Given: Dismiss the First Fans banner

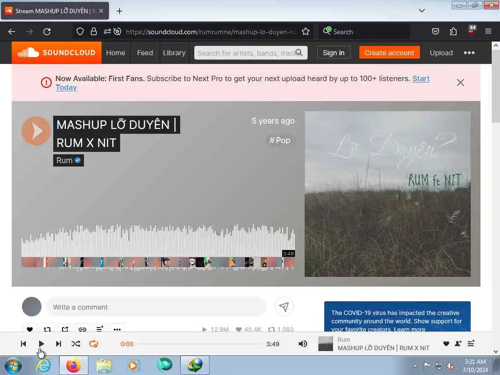Looking at the screenshot, I should coord(460,83).
